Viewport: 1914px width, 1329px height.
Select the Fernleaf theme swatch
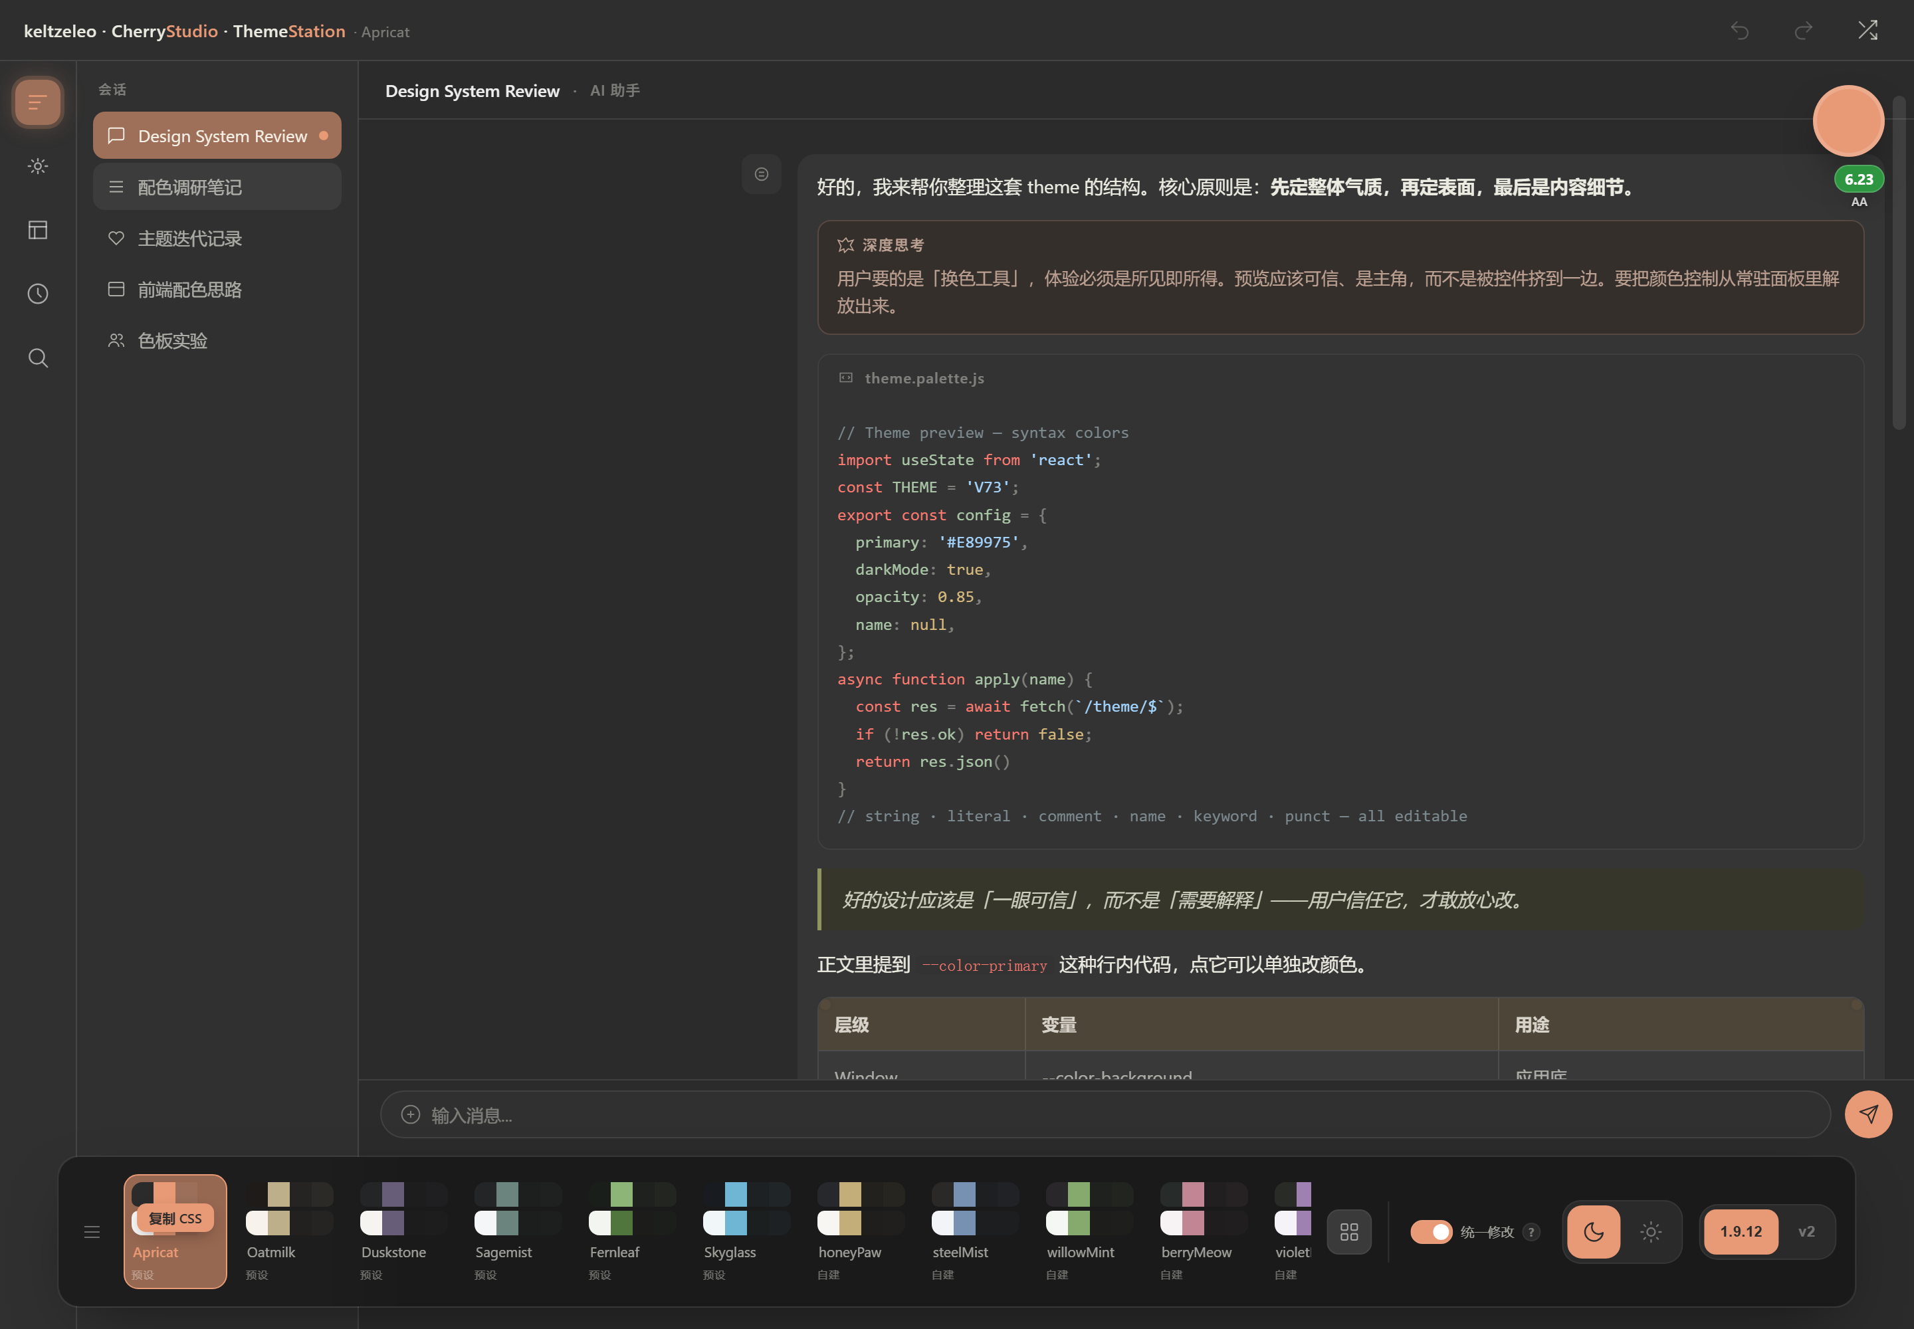[x=631, y=1231]
